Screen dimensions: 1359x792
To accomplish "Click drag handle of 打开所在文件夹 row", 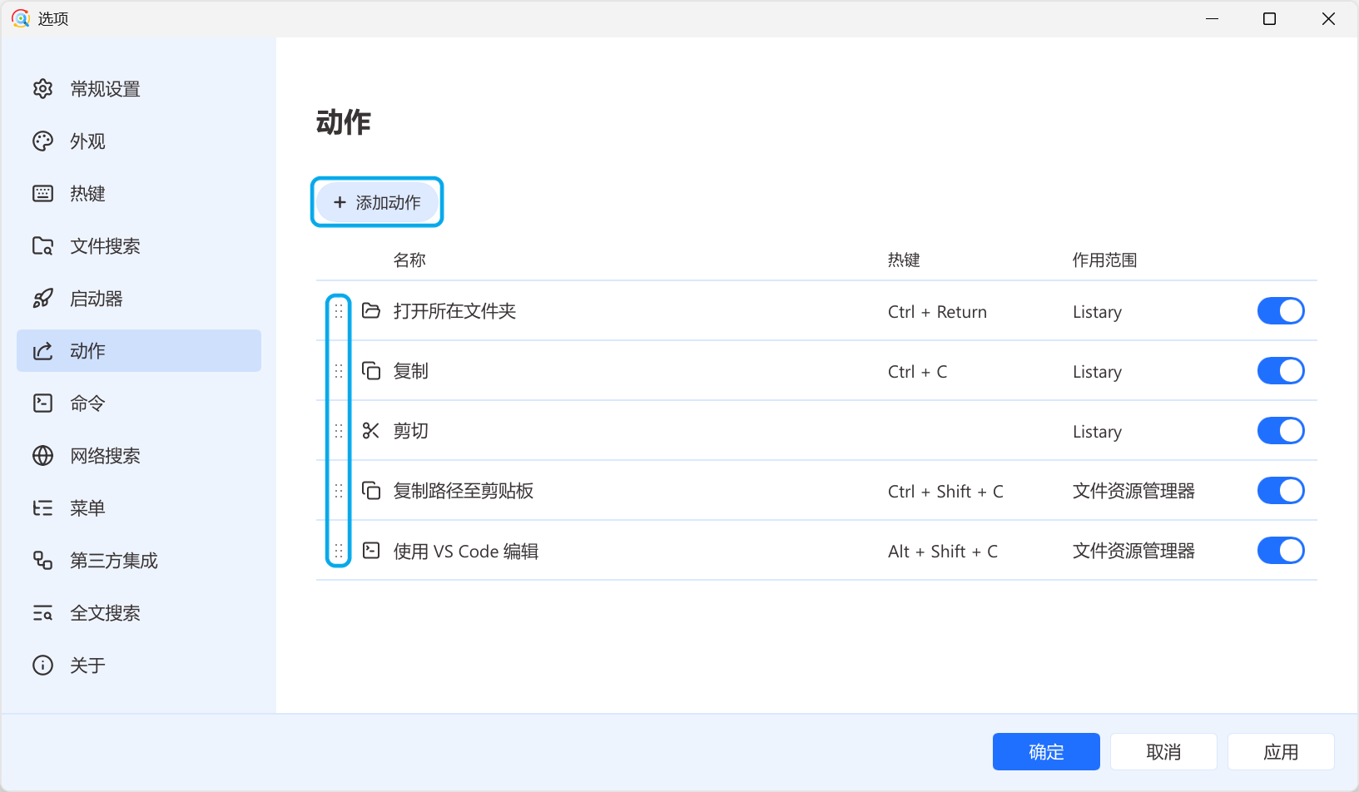I will point(339,311).
